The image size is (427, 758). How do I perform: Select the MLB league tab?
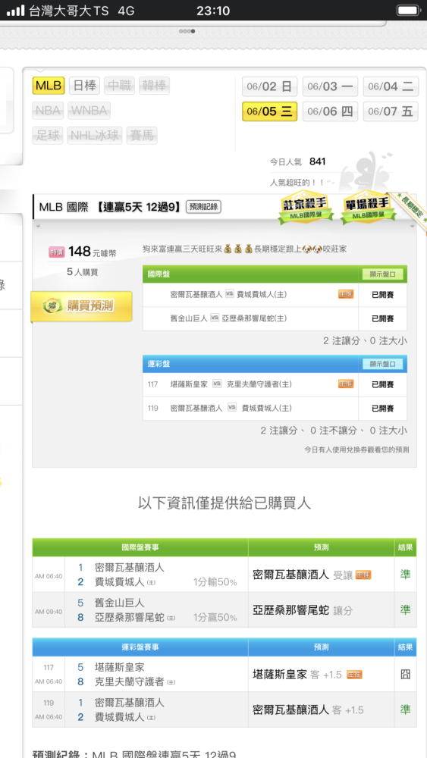[49, 86]
